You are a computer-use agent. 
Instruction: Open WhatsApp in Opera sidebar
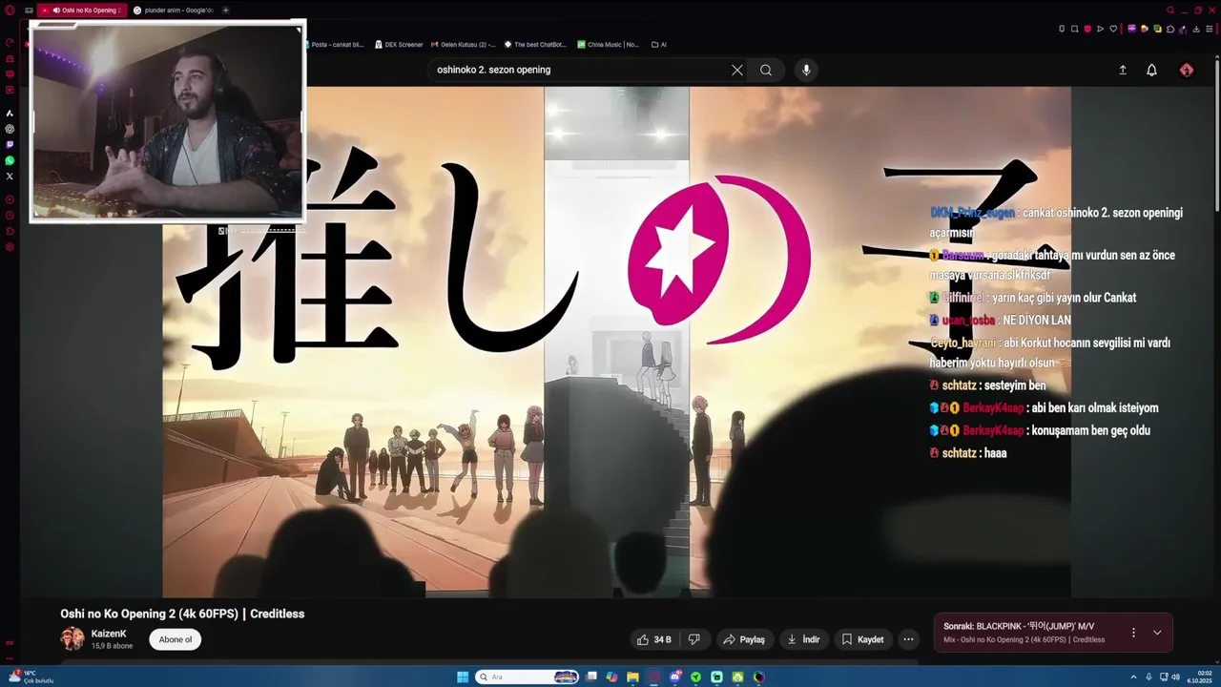10,160
